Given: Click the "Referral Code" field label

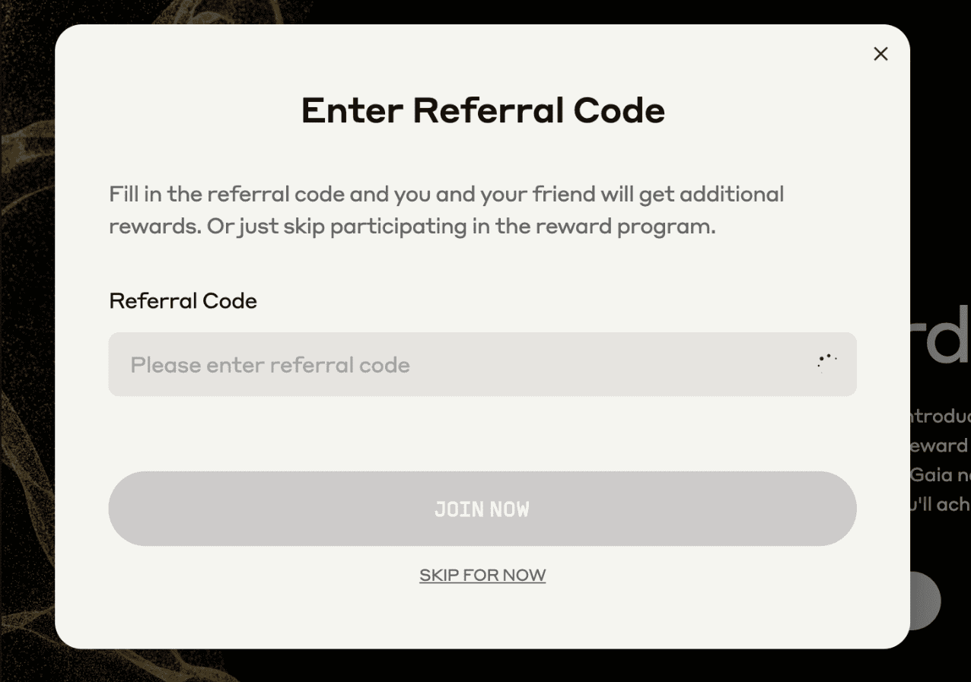Looking at the screenshot, I should (x=183, y=301).
